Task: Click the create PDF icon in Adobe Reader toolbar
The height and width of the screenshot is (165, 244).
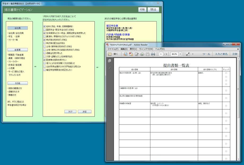Action: [x=131, y=54]
